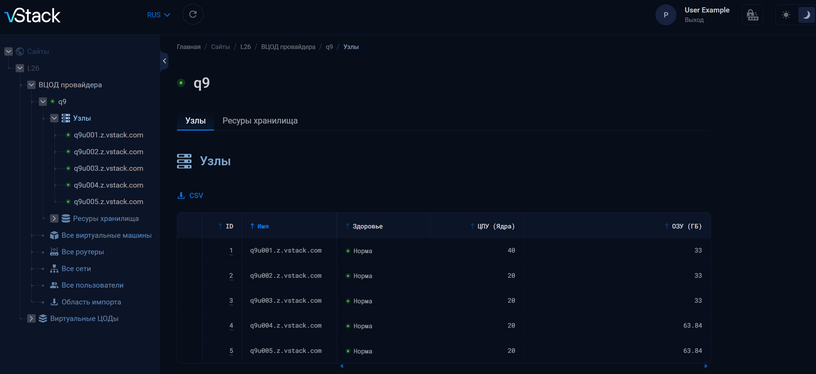The height and width of the screenshot is (374, 816).
Task: Open the RUS language dropdown
Action: (x=158, y=15)
